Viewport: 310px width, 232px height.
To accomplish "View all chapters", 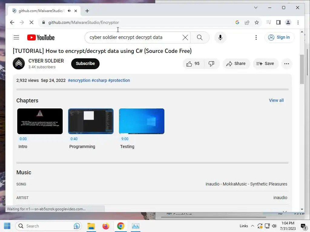I will (x=276, y=100).
